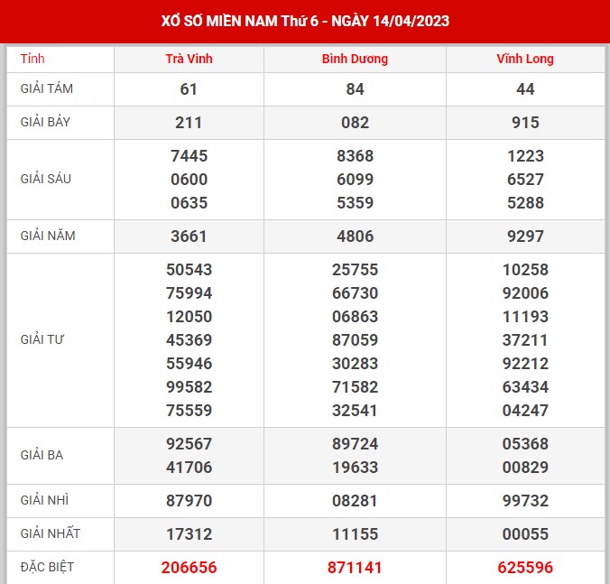This screenshot has height=584, width=610.
Task: Click number 12050 in Giải Tư
Action: click(x=189, y=316)
